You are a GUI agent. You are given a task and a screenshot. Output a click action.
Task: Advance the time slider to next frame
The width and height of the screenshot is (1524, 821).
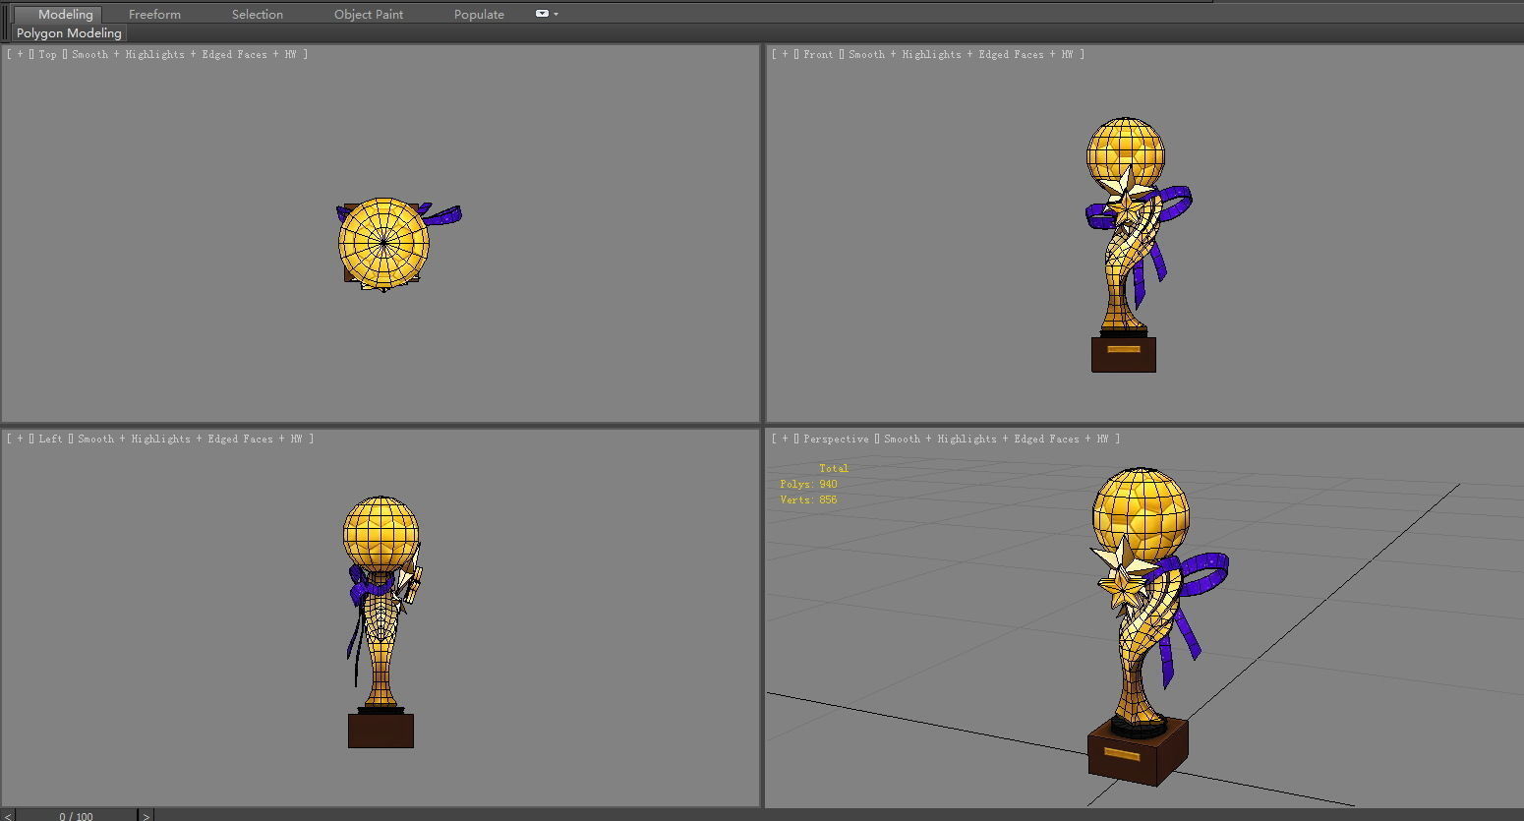147,815
